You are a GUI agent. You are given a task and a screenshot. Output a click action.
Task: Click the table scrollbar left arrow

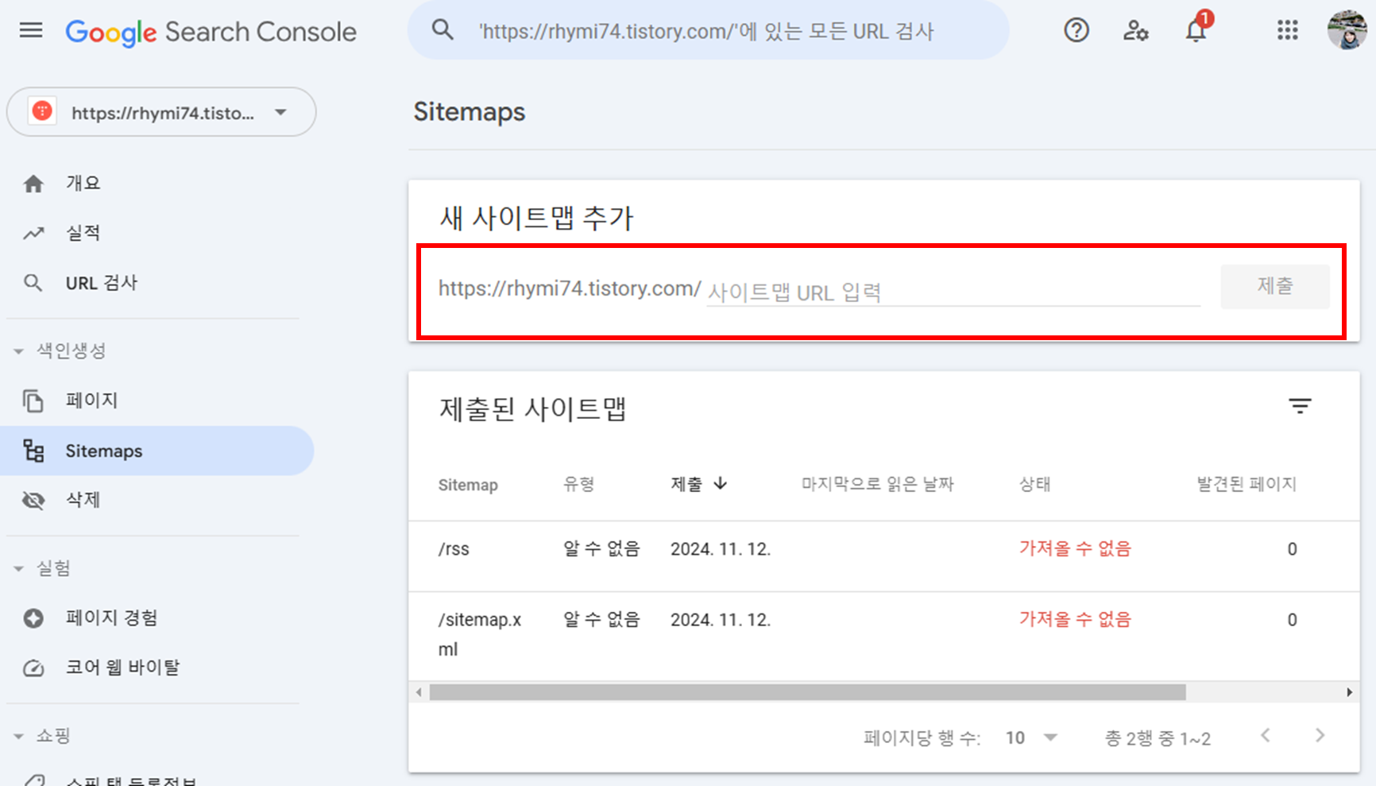point(419,692)
